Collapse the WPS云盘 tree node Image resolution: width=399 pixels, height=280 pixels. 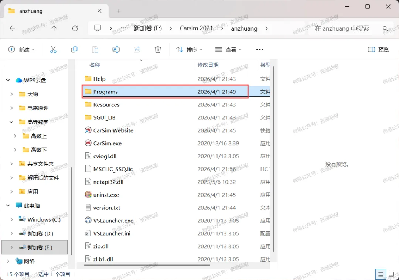pyautogui.click(x=8, y=81)
